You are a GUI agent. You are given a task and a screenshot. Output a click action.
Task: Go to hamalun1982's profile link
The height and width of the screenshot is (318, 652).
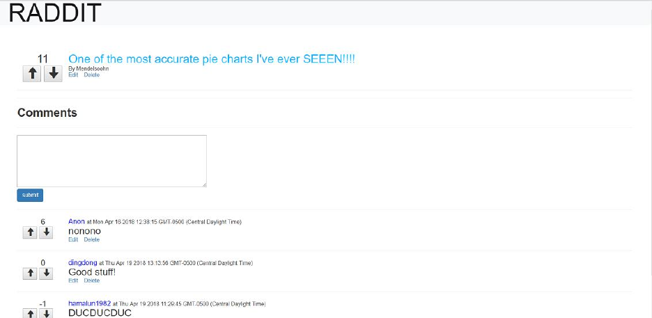coord(89,303)
